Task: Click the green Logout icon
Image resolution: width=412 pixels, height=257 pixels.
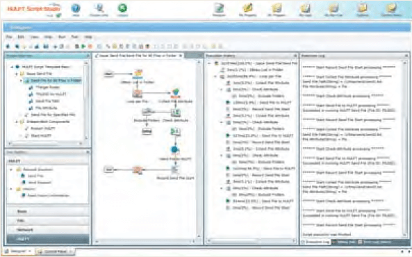Action: pos(122,8)
